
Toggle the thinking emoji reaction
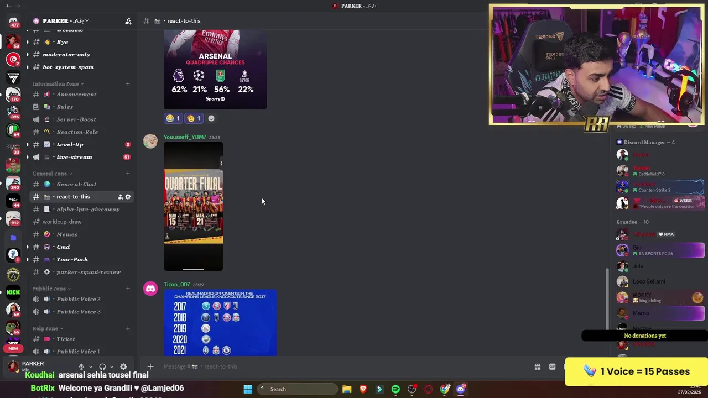(x=194, y=118)
